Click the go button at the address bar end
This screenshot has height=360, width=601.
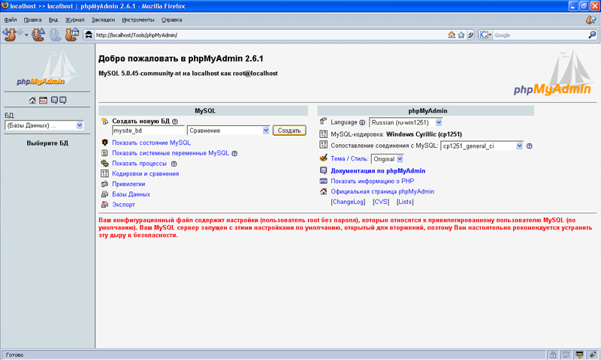pos(471,34)
